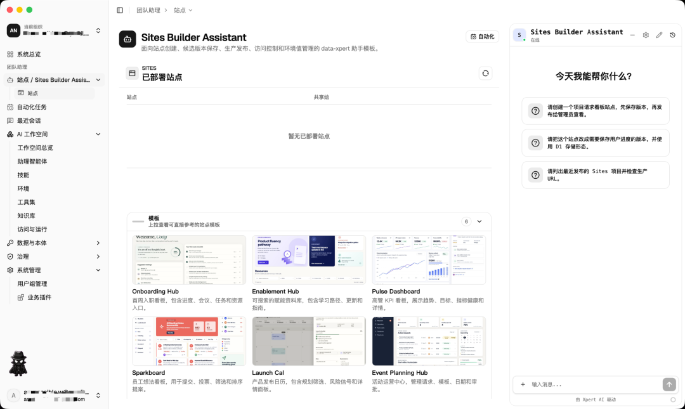Open 访问与运行 in the sidebar
The image size is (685, 409).
tap(32, 229)
